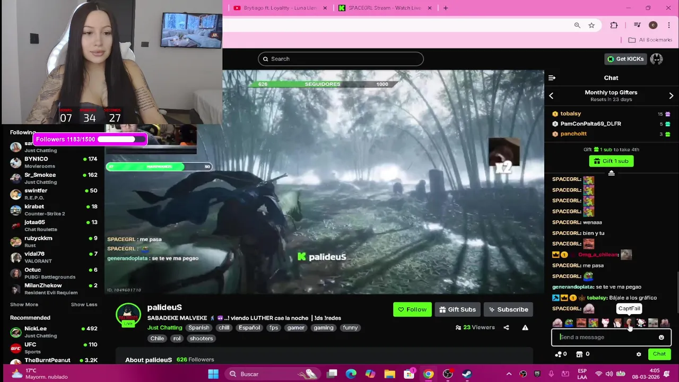The width and height of the screenshot is (679, 382).
Task: Open Chrome media controls icon
Action: pos(638,25)
